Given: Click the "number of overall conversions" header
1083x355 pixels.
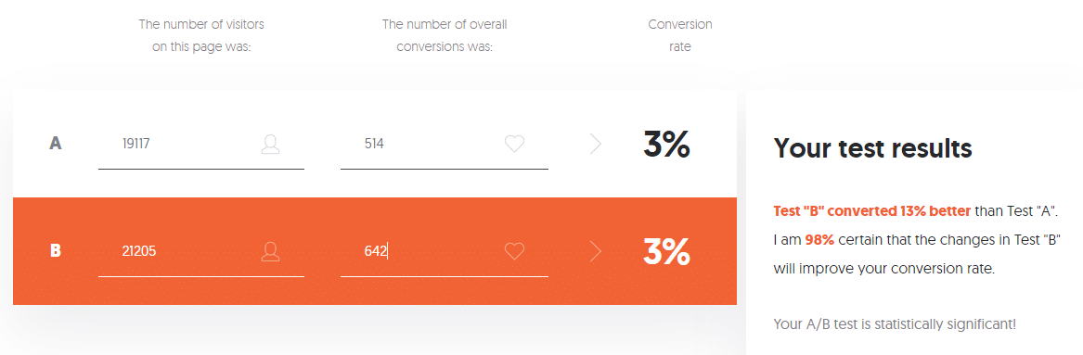Looking at the screenshot, I should [x=445, y=36].
